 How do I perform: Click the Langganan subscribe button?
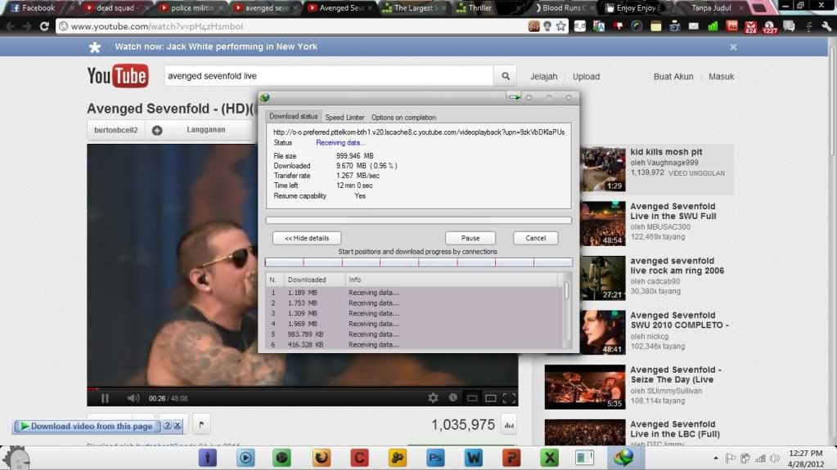(x=206, y=130)
